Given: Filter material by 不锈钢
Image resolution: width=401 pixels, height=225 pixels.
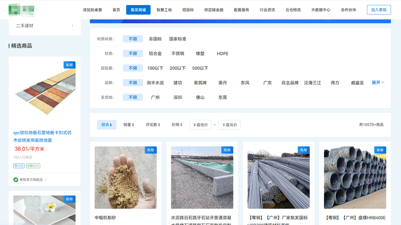Looking at the screenshot, I should pyautogui.click(x=177, y=54).
